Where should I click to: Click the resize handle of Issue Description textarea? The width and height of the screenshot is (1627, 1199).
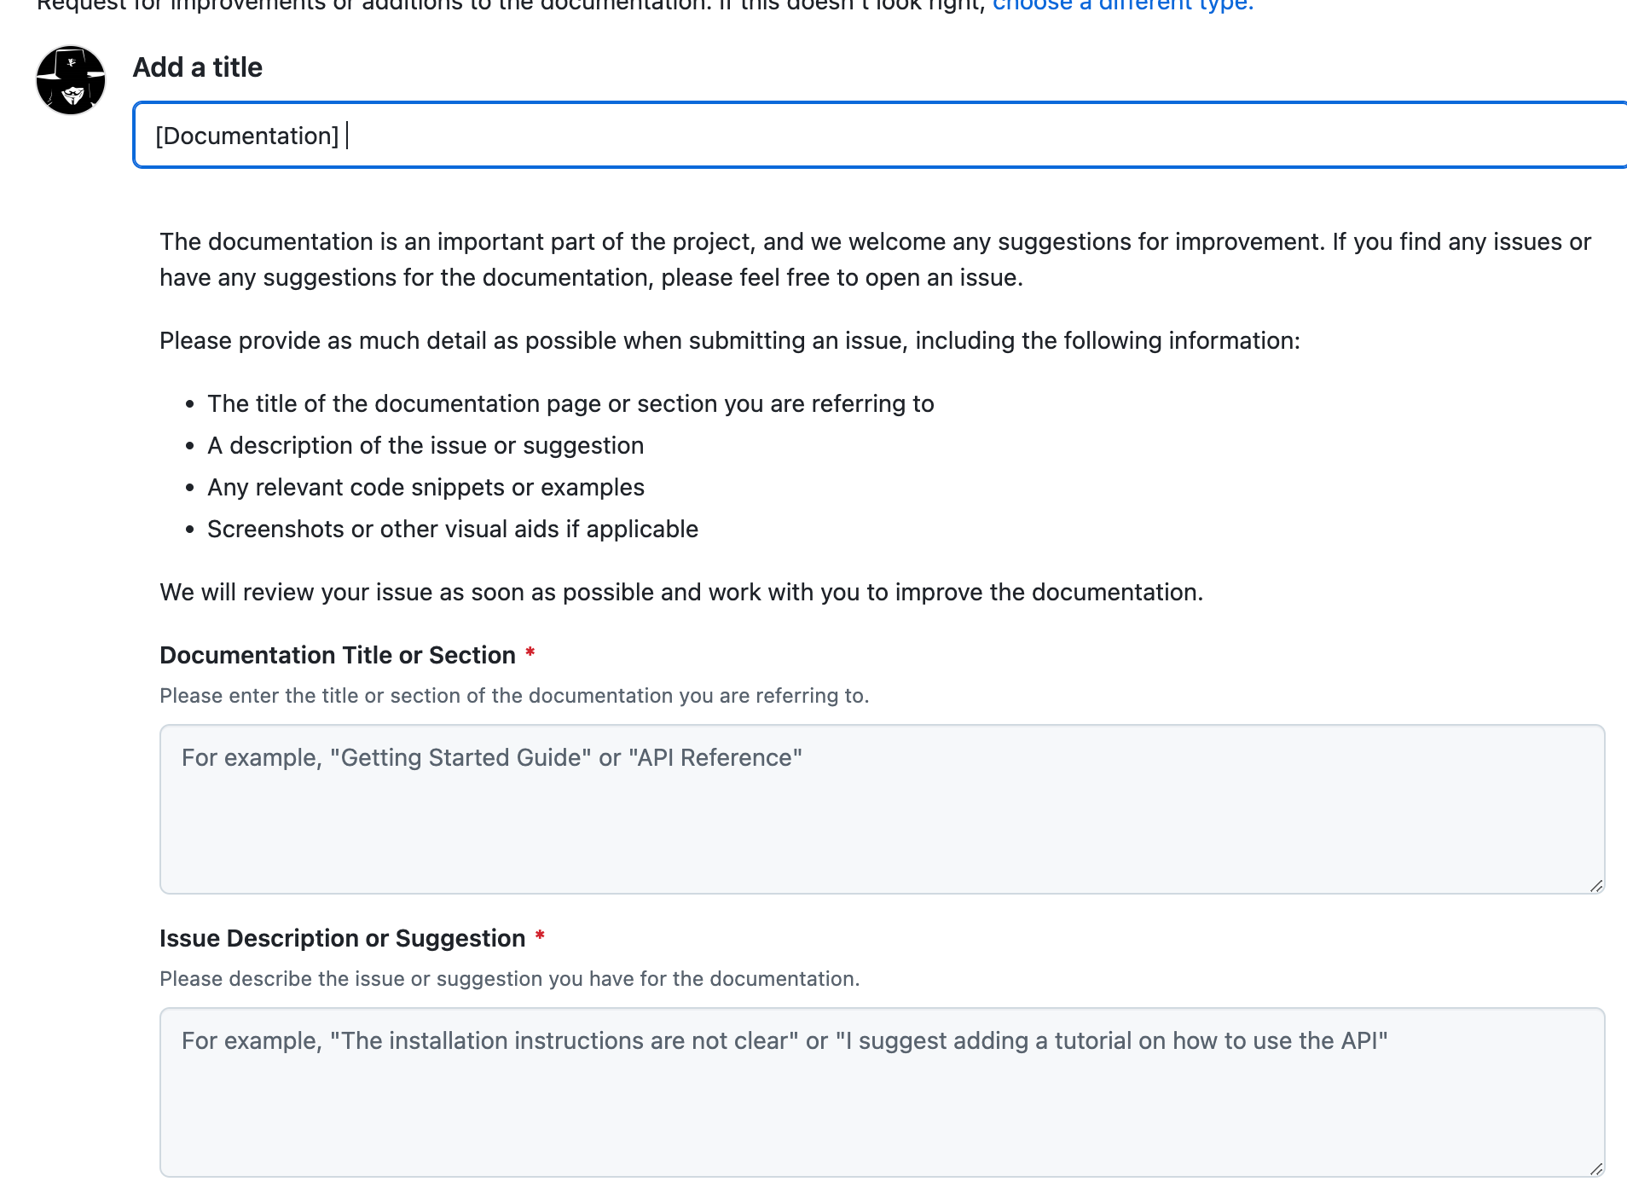click(x=1596, y=1169)
